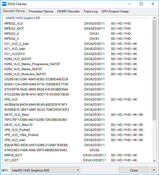Select the 75FC75F7-C589-4A07-A25B-72E03B0383B3 row

(x=77, y=120)
